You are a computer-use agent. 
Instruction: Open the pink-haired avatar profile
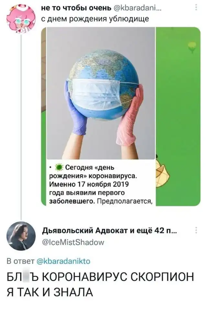[21, 18]
